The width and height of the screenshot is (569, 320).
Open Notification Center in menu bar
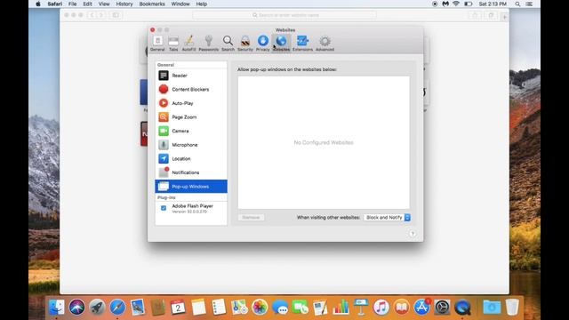529,4
